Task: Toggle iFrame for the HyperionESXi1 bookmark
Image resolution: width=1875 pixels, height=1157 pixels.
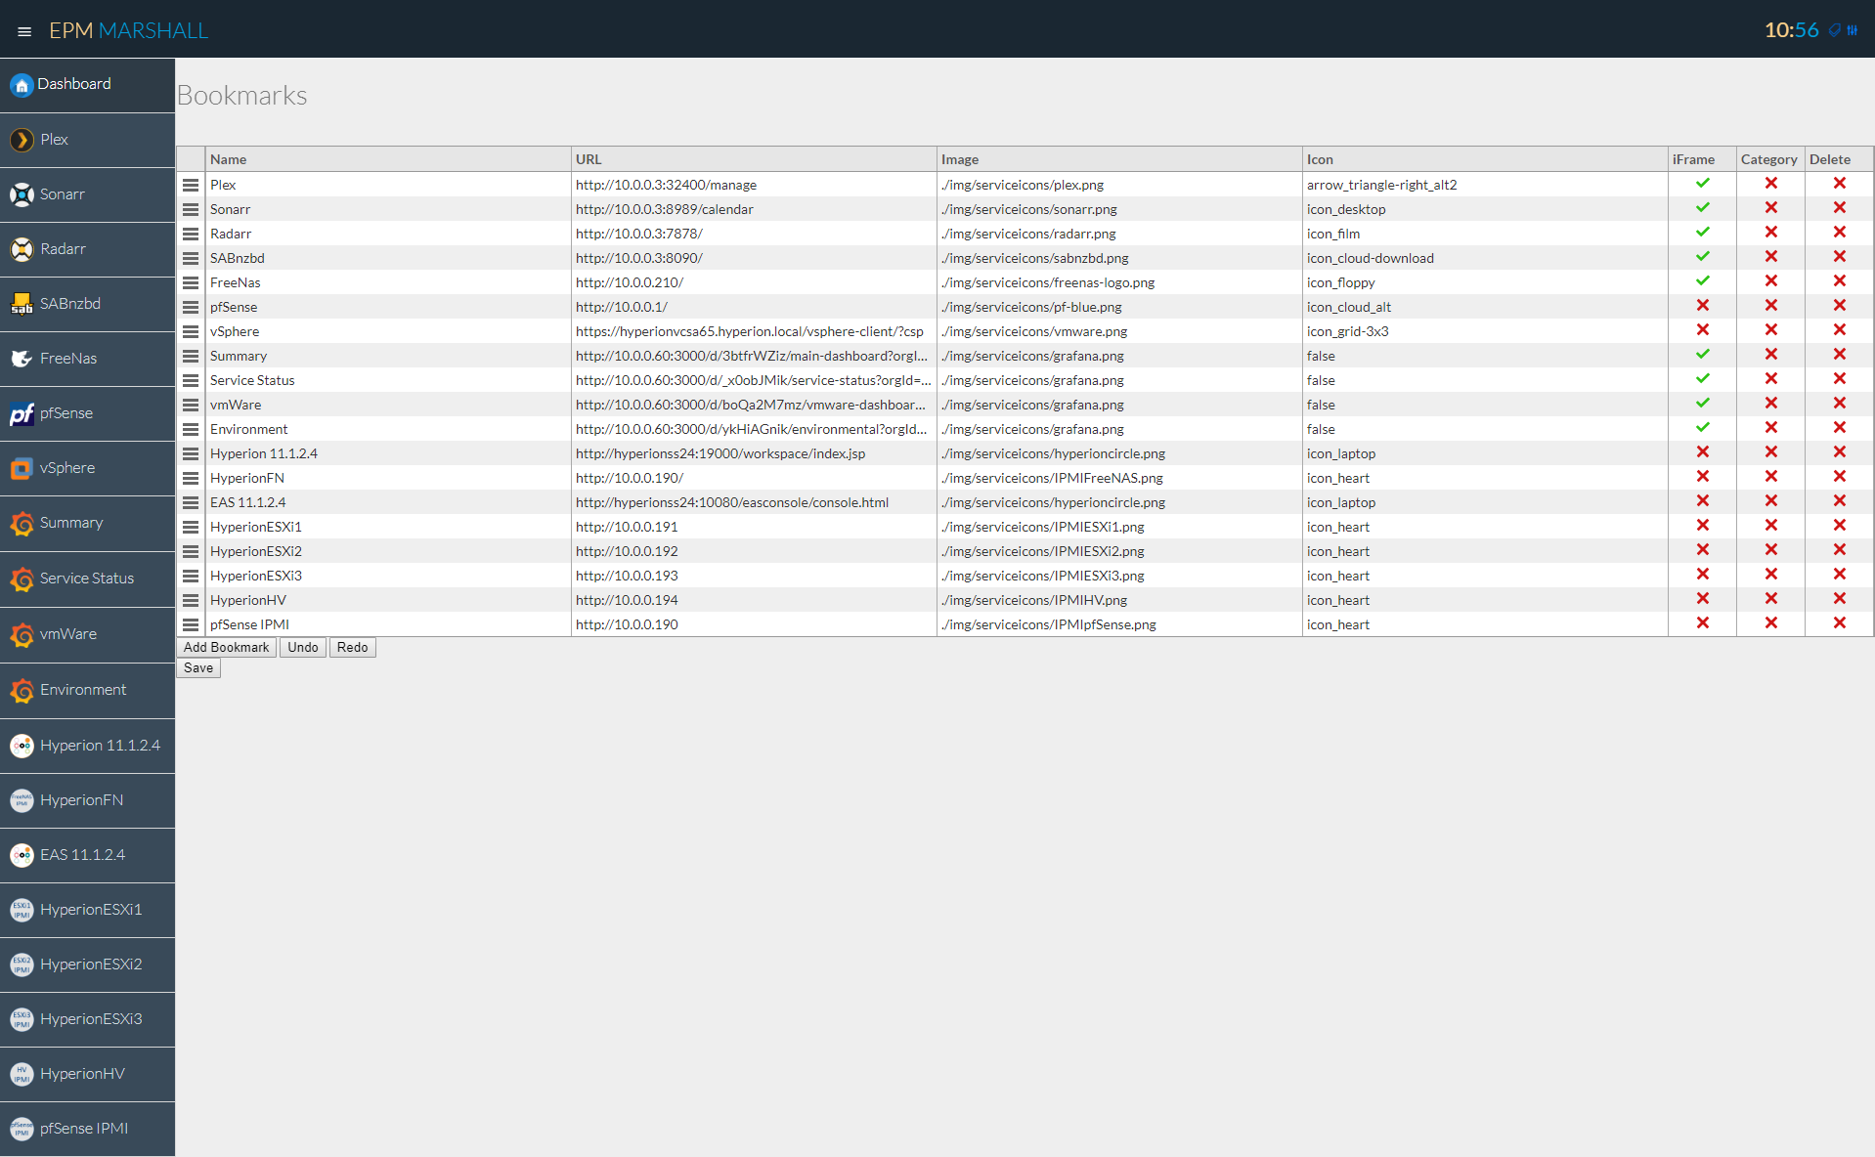Action: pyautogui.click(x=1702, y=526)
